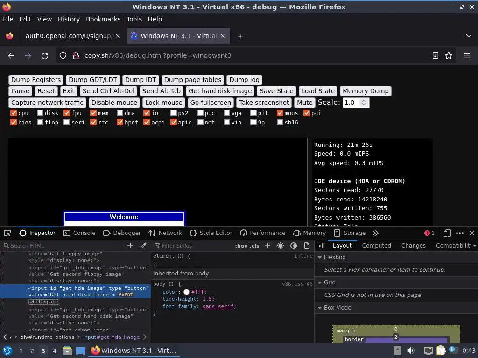The height and width of the screenshot is (358, 478).
Task: Open the Tools menu
Action: pyautogui.click(x=134, y=19)
